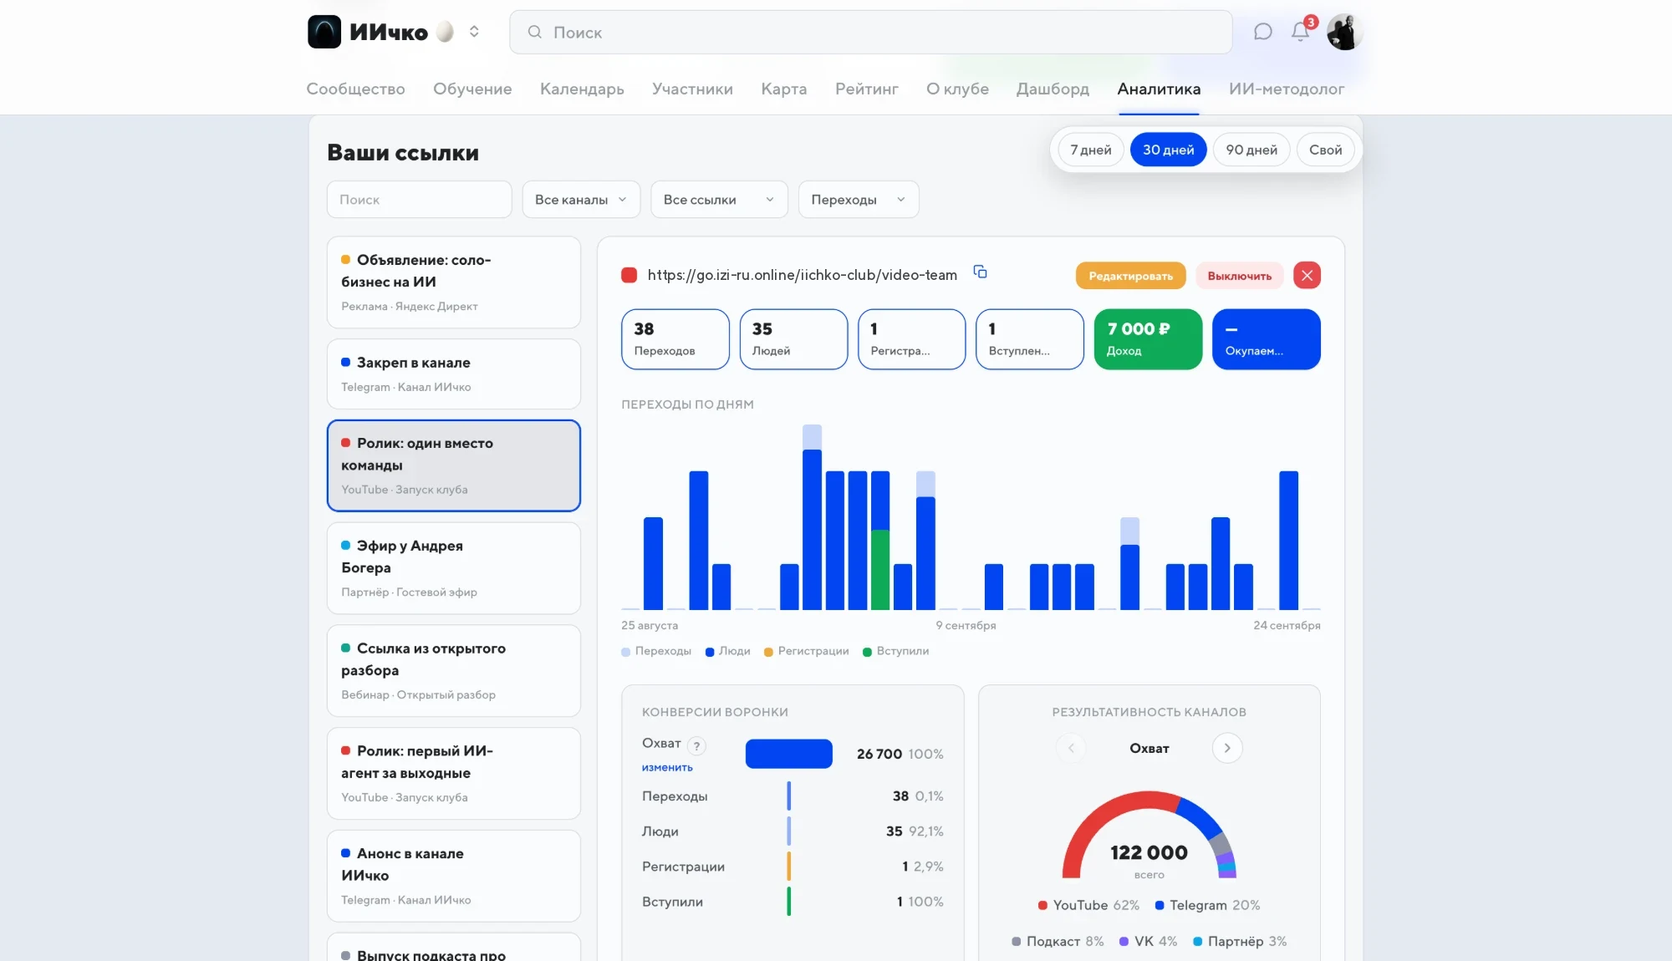Click the blue Охват funnel bar
1672x961 pixels.
pyautogui.click(x=788, y=754)
